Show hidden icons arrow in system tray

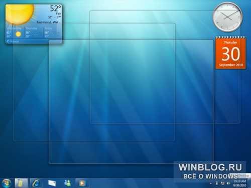(211, 183)
